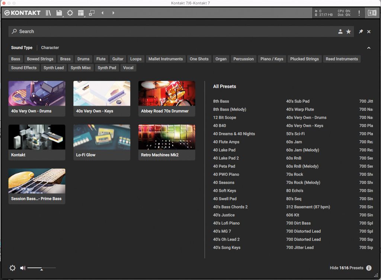Open an external floating window via the toolbar icon
This screenshot has height=280, width=381.
(92, 13)
